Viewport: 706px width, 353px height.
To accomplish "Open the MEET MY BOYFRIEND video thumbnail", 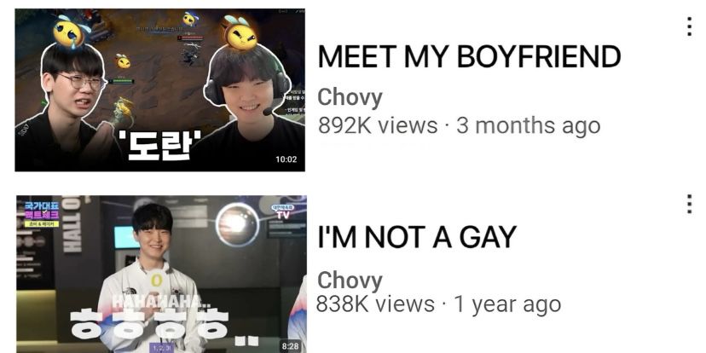I will coord(159,90).
